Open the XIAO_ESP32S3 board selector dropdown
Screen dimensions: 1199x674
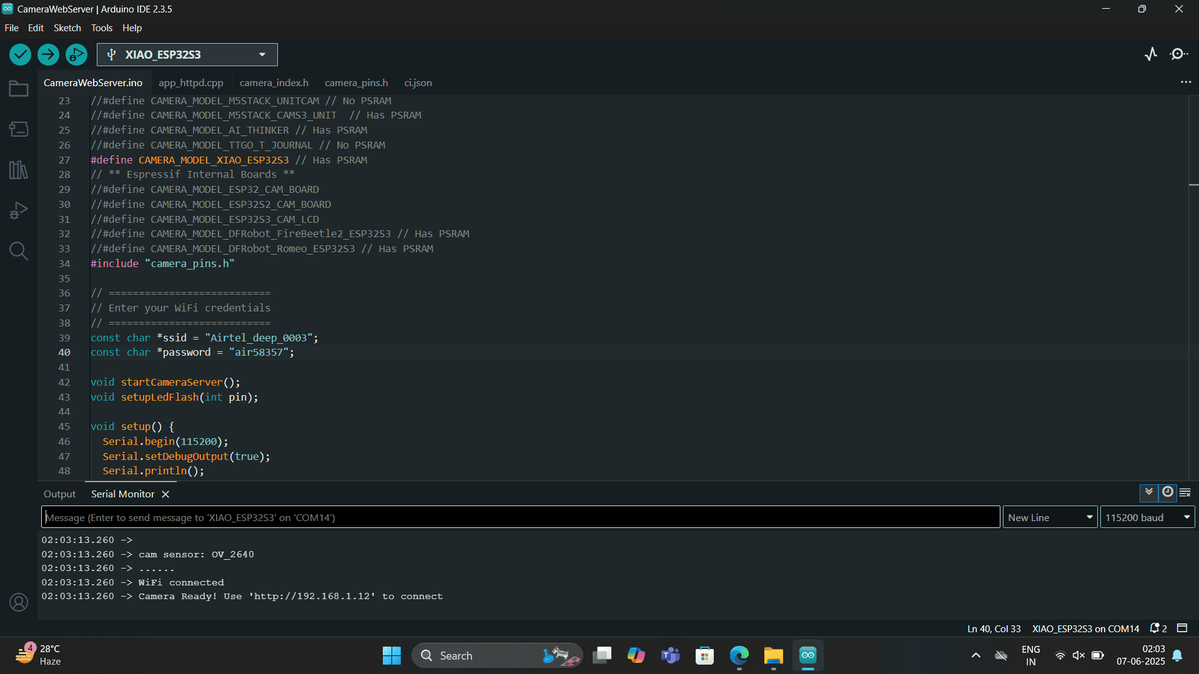[187, 55]
